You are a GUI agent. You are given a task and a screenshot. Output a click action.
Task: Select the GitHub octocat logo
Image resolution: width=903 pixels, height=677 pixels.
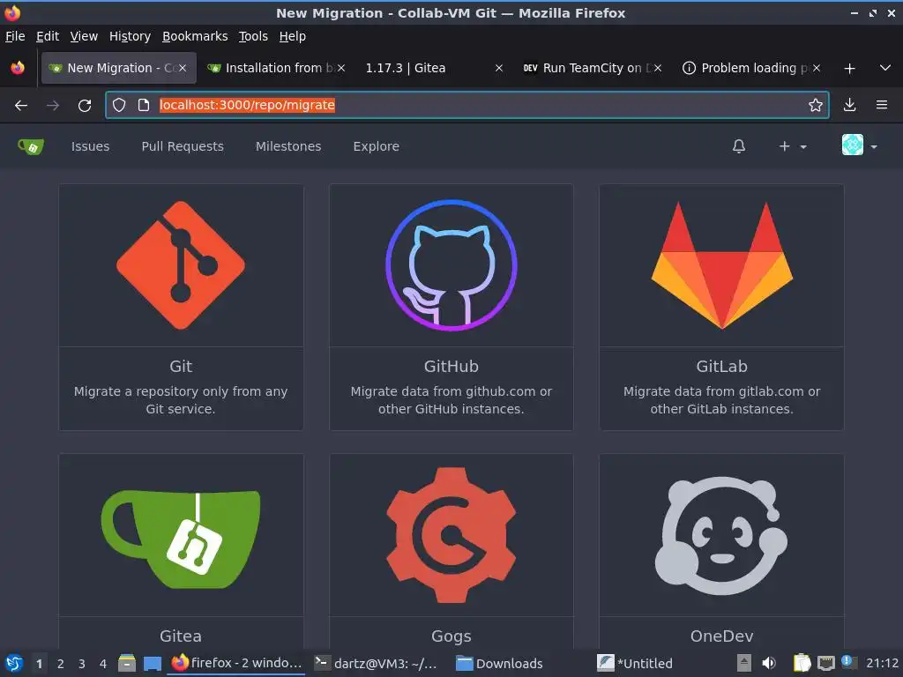pyautogui.click(x=451, y=265)
